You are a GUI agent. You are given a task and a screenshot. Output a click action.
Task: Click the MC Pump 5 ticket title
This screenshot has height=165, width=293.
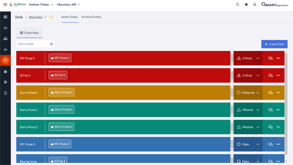[27, 58]
